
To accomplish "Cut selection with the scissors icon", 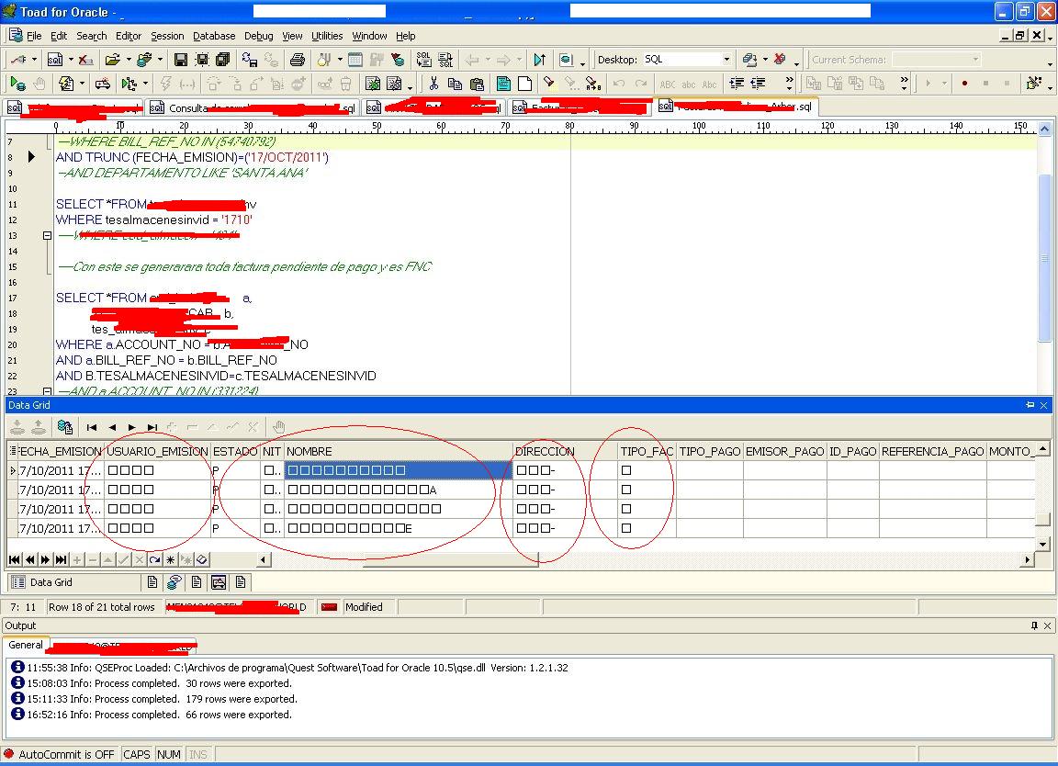I will click(433, 84).
